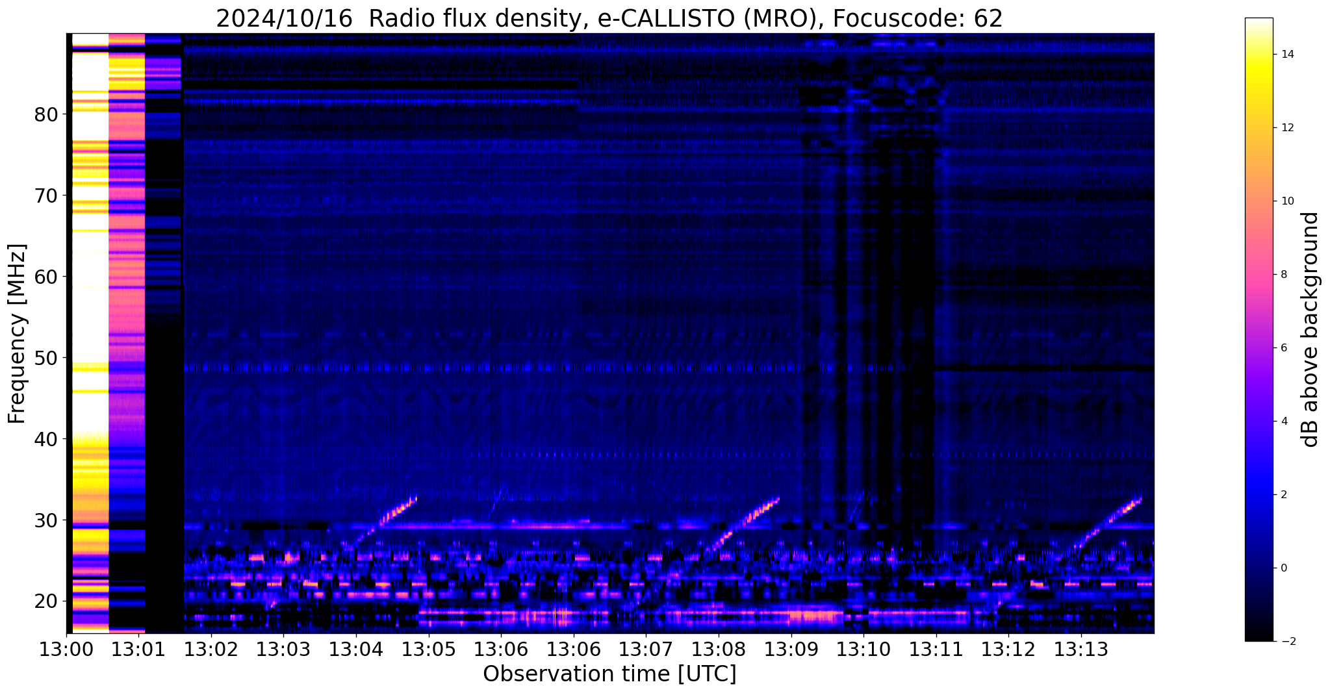This screenshot has width=1330, height=693.
Task: Click the colorbar tick labeled 8
Action: tap(1283, 275)
